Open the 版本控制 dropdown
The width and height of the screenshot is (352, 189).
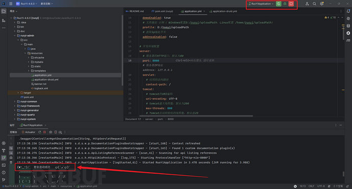pyautogui.click(x=47, y=4)
